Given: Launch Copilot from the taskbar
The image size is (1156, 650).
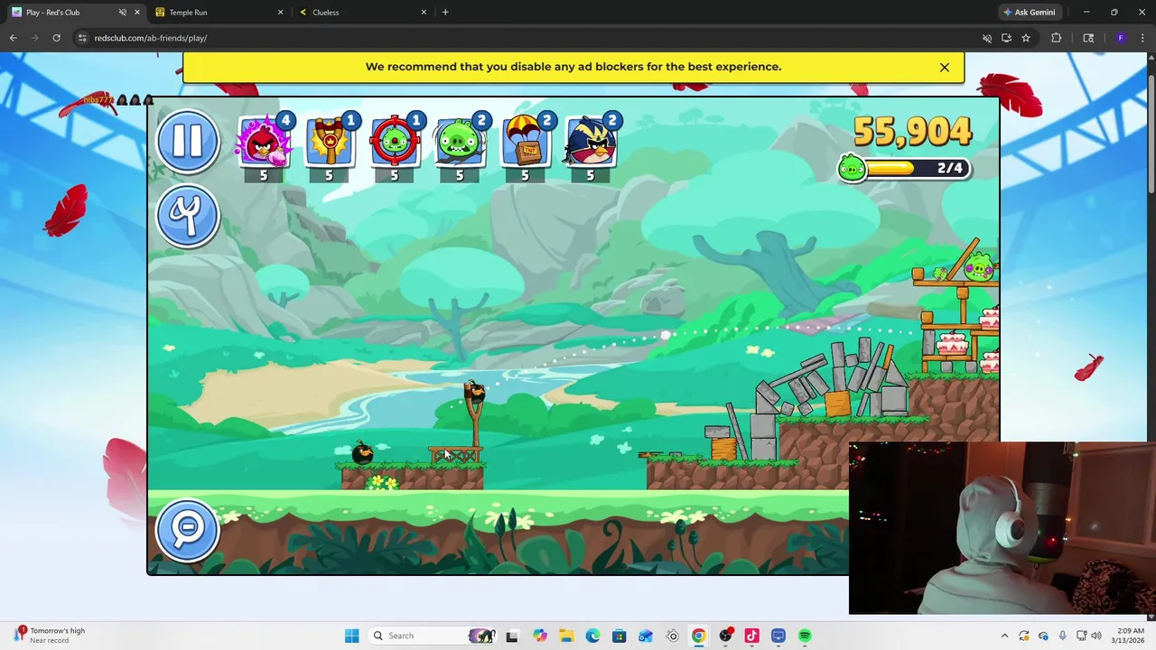Looking at the screenshot, I should pos(539,636).
